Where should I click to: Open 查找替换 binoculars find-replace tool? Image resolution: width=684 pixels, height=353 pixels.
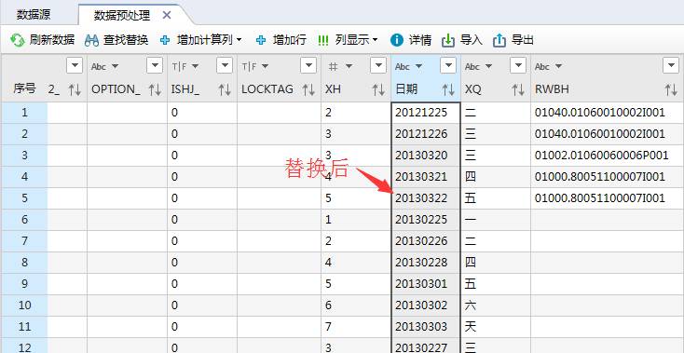pos(91,41)
